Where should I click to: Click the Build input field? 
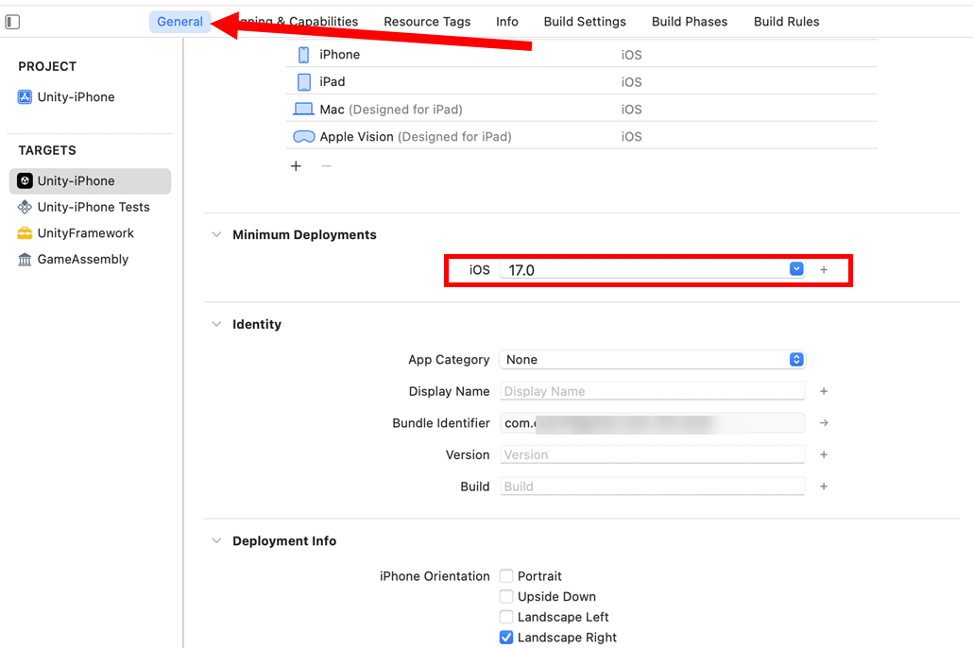(652, 486)
